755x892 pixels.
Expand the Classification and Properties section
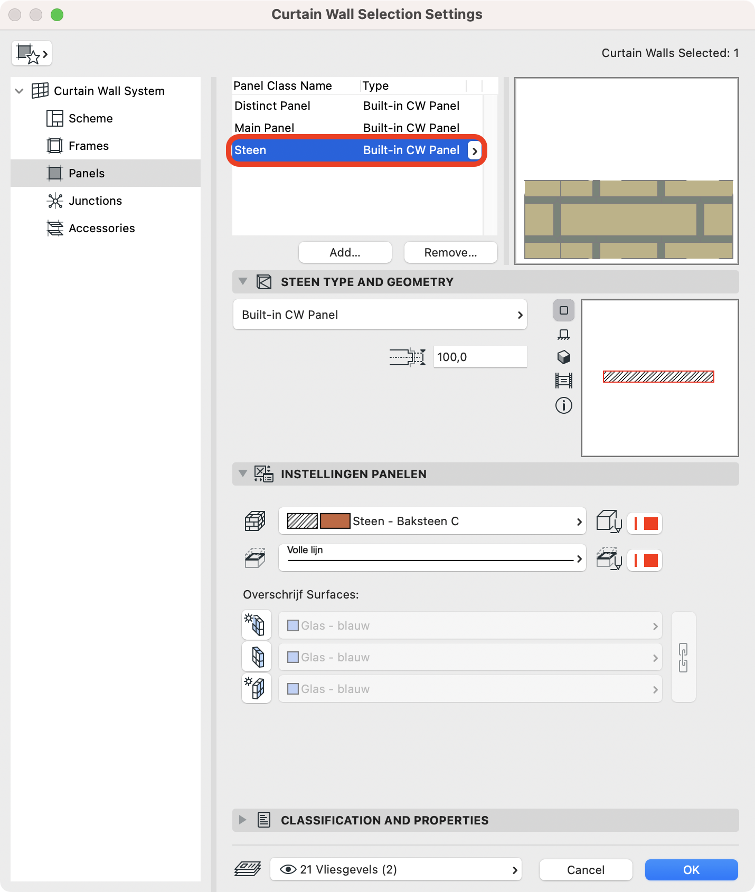243,820
